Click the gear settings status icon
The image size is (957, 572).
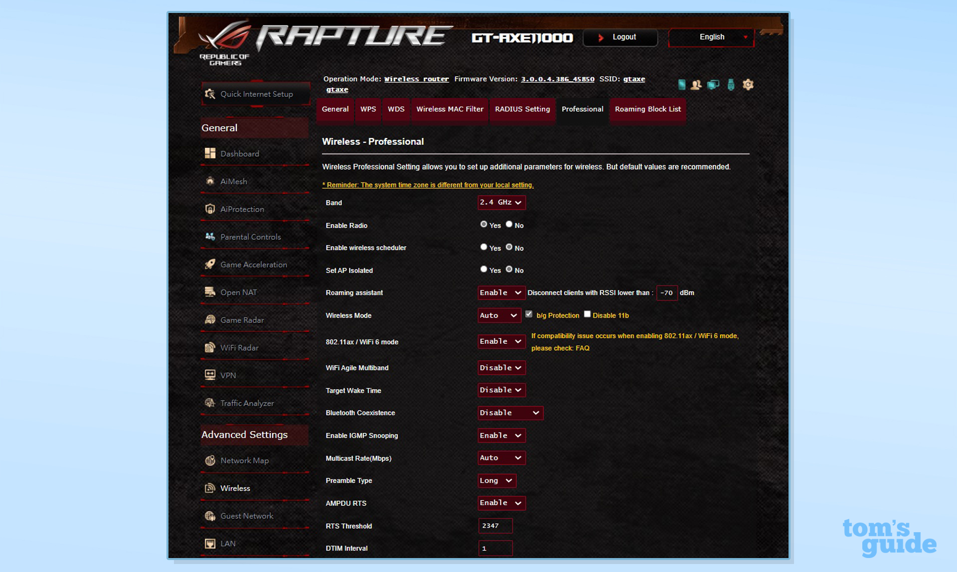click(x=748, y=84)
